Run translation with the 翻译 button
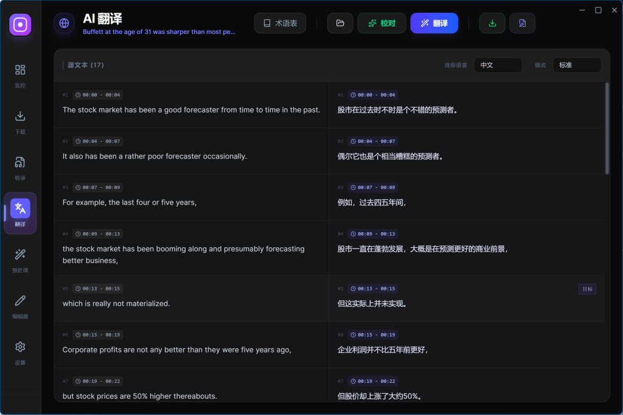This screenshot has width=623, height=415. [x=434, y=22]
